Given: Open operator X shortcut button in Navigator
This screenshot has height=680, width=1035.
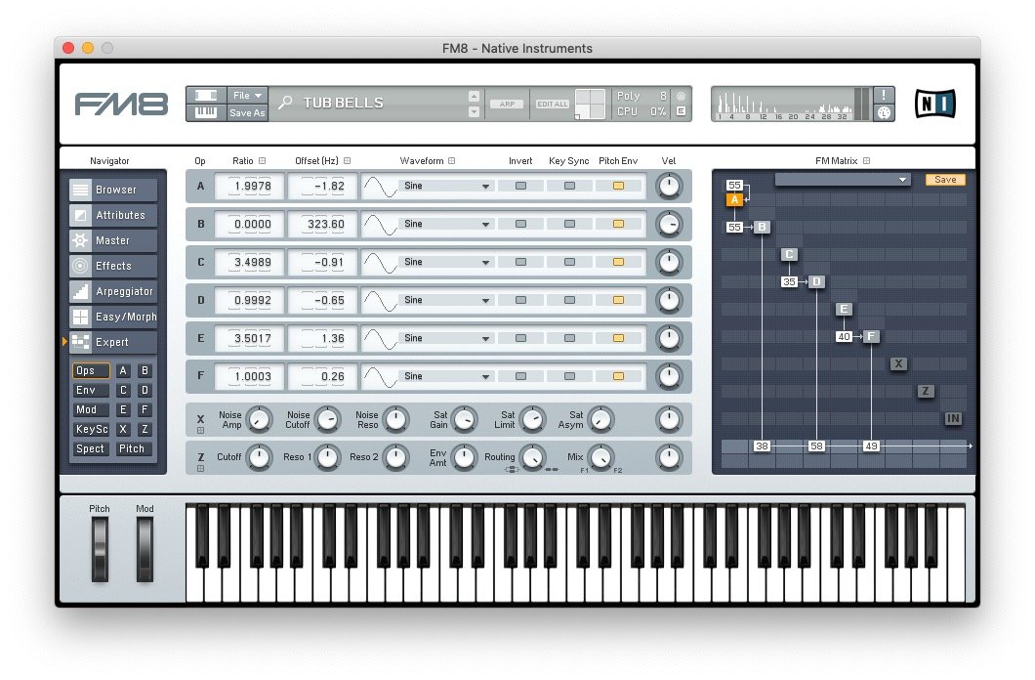Looking at the screenshot, I should point(123,429).
